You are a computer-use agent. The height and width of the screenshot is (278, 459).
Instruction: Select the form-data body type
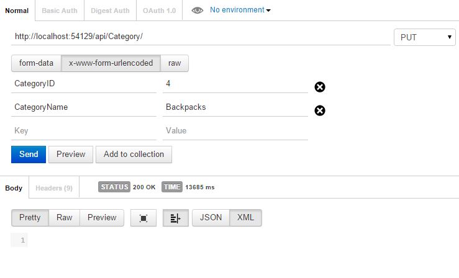coord(36,63)
